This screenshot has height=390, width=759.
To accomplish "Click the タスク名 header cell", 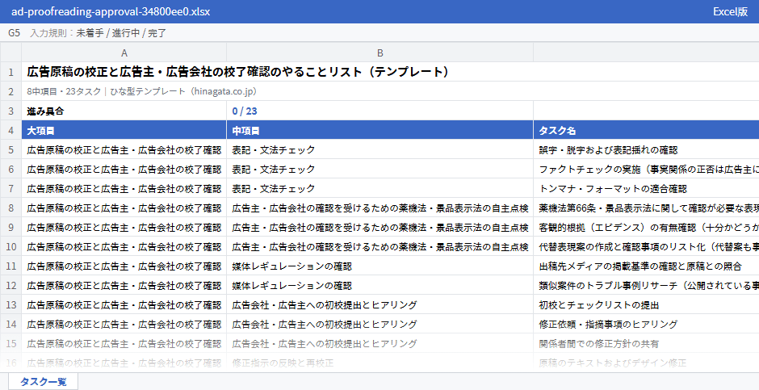I will 646,131.
